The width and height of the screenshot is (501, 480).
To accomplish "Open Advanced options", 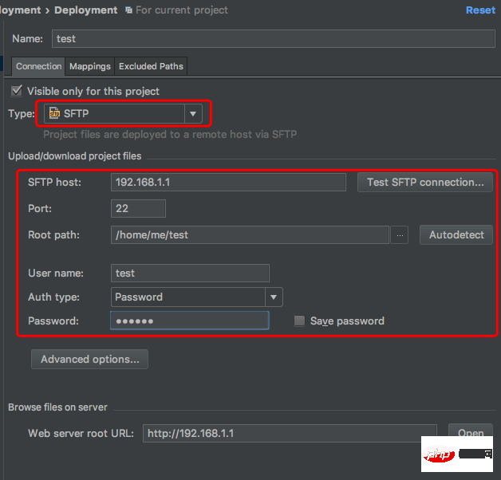I will [89, 360].
